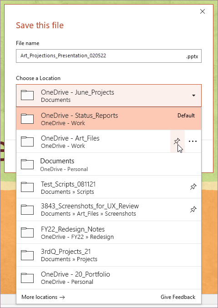Select Test_Scripts_081121 location
Viewport: 218px width, 308px height.
point(109,187)
